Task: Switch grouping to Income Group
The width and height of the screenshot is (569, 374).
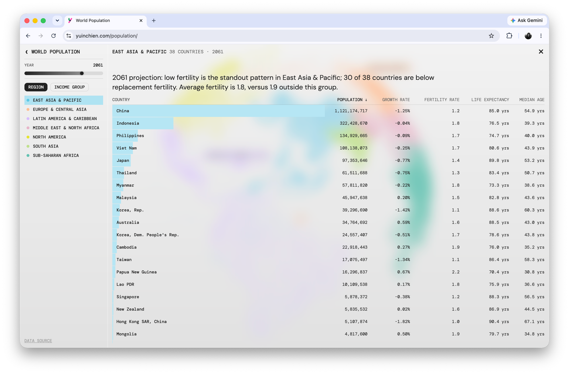Action: pos(69,87)
